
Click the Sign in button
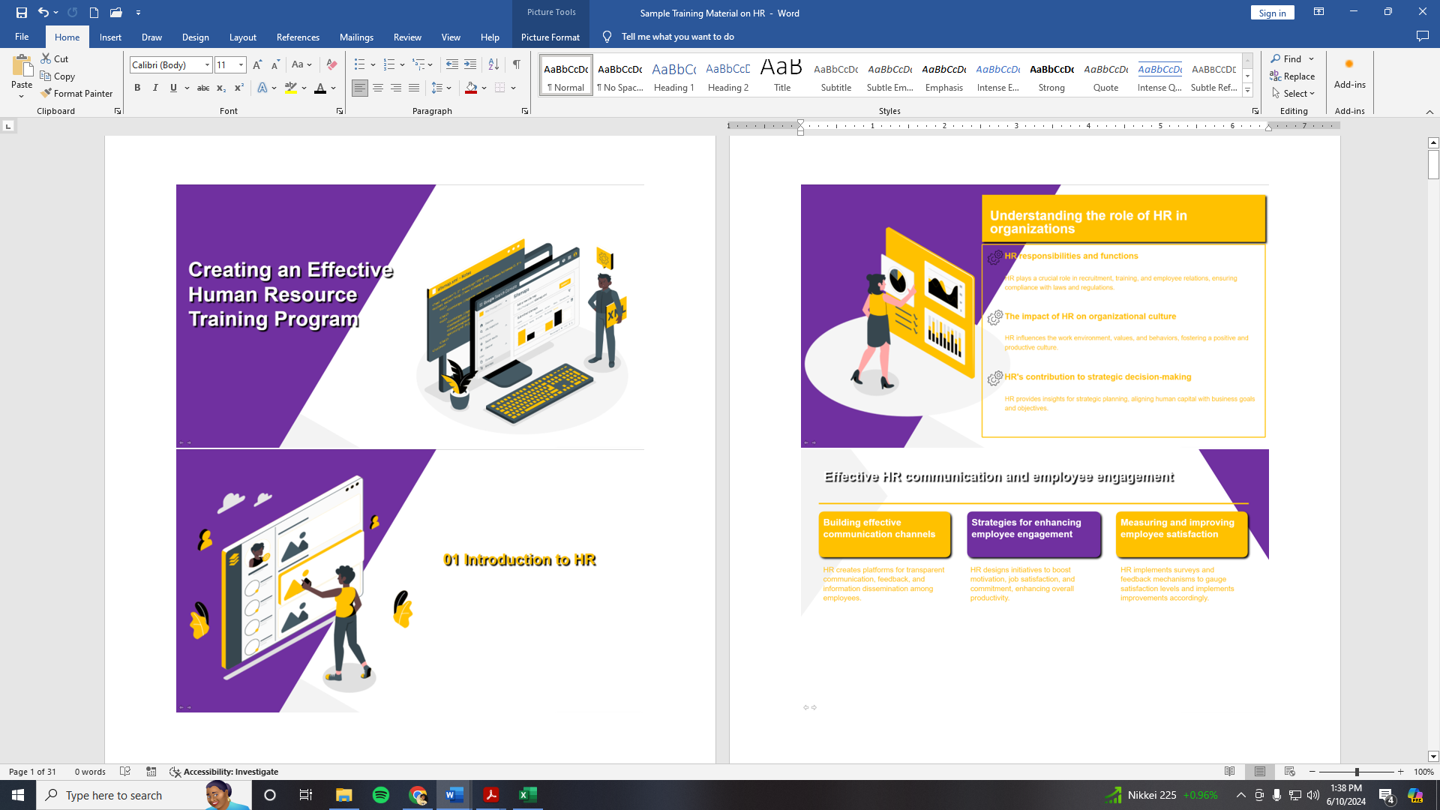tap(1272, 13)
